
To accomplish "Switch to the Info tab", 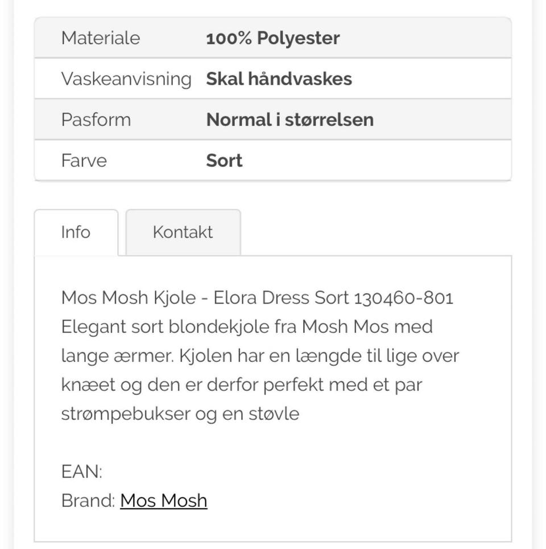I will [76, 232].
